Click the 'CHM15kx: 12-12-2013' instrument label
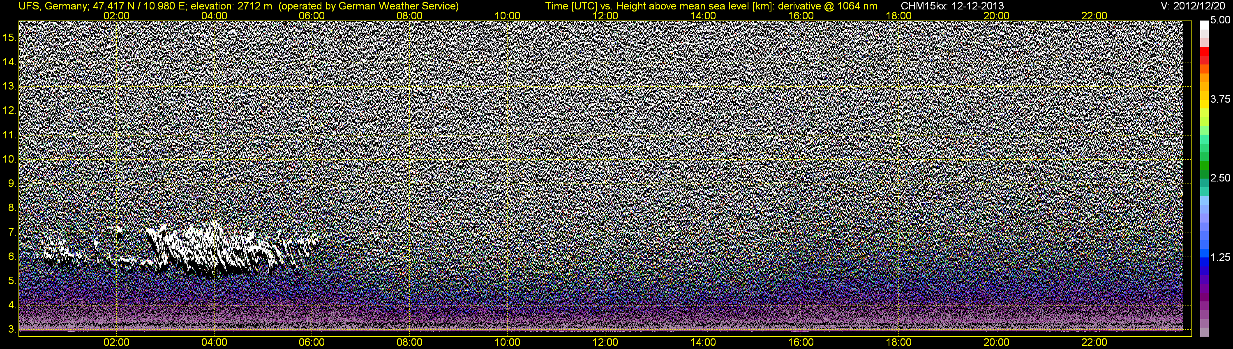The width and height of the screenshot is (1233, 349). click(953, 6)
